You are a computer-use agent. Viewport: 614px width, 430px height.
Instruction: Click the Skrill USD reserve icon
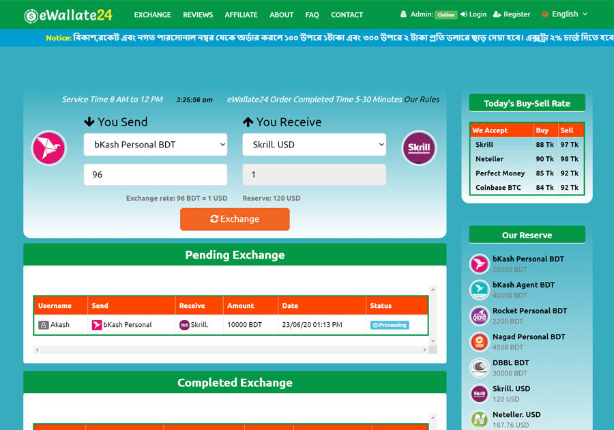[x=480, y=393]
